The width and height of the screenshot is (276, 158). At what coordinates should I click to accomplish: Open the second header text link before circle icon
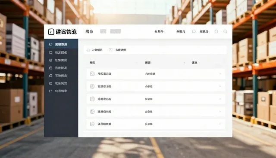coord(181,31)
